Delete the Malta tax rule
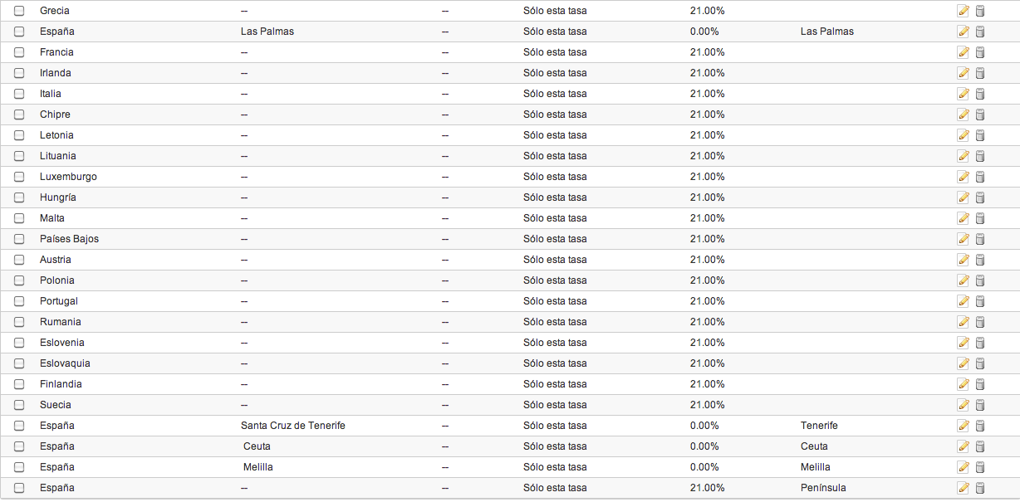The image size is (1020, 502). point(979,218)
